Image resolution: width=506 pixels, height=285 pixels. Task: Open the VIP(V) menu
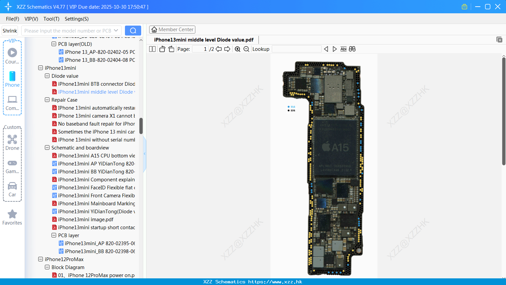(x=31, y=19)
